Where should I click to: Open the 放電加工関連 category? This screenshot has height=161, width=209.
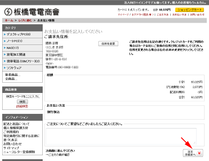[22, 55]
